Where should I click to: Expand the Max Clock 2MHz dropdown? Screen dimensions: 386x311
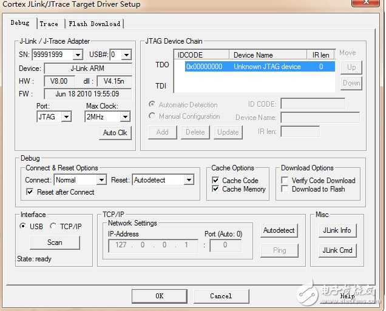click(x=125, y=117)
